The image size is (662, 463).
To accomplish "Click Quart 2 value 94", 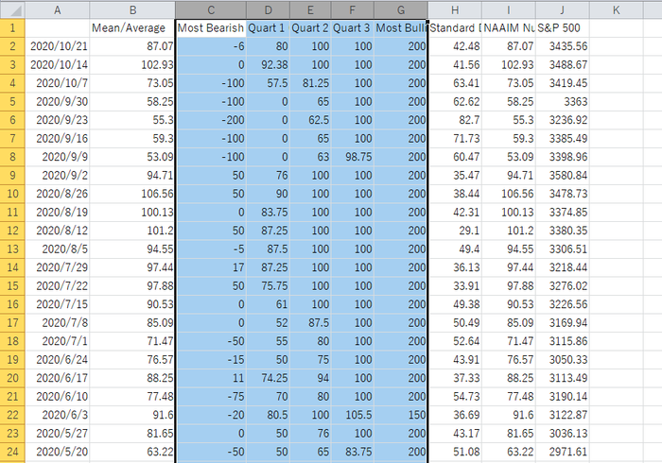I will 310,378.
